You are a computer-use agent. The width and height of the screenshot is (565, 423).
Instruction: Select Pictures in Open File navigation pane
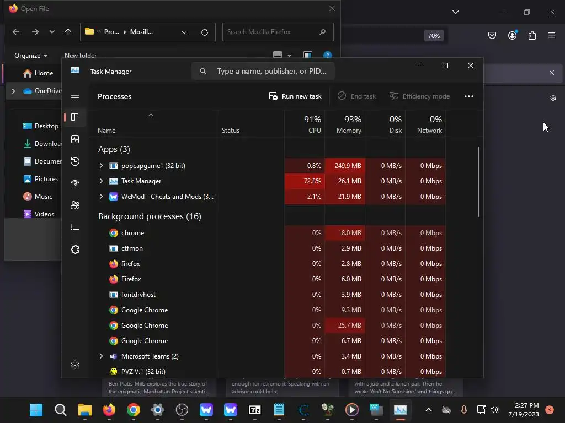click(x=40, y=179)
